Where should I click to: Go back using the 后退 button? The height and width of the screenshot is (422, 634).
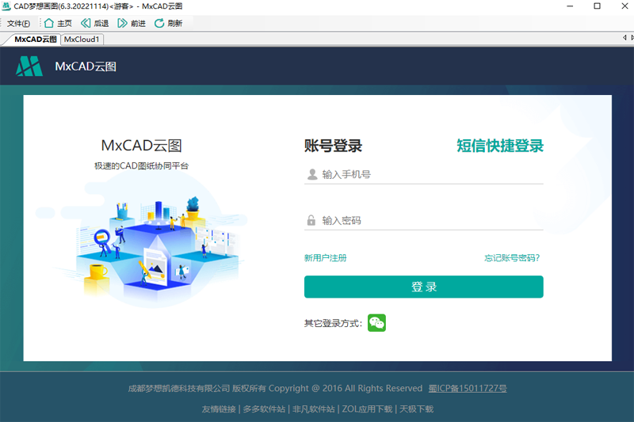pos(86,23)
